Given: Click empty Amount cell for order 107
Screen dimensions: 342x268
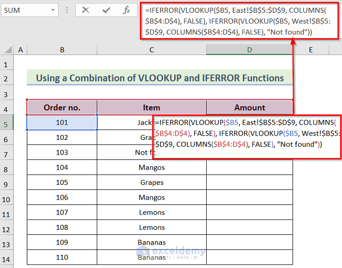Looking at the screenshot, I should 249,212.
